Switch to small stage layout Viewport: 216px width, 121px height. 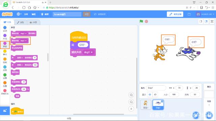point(201,22)
